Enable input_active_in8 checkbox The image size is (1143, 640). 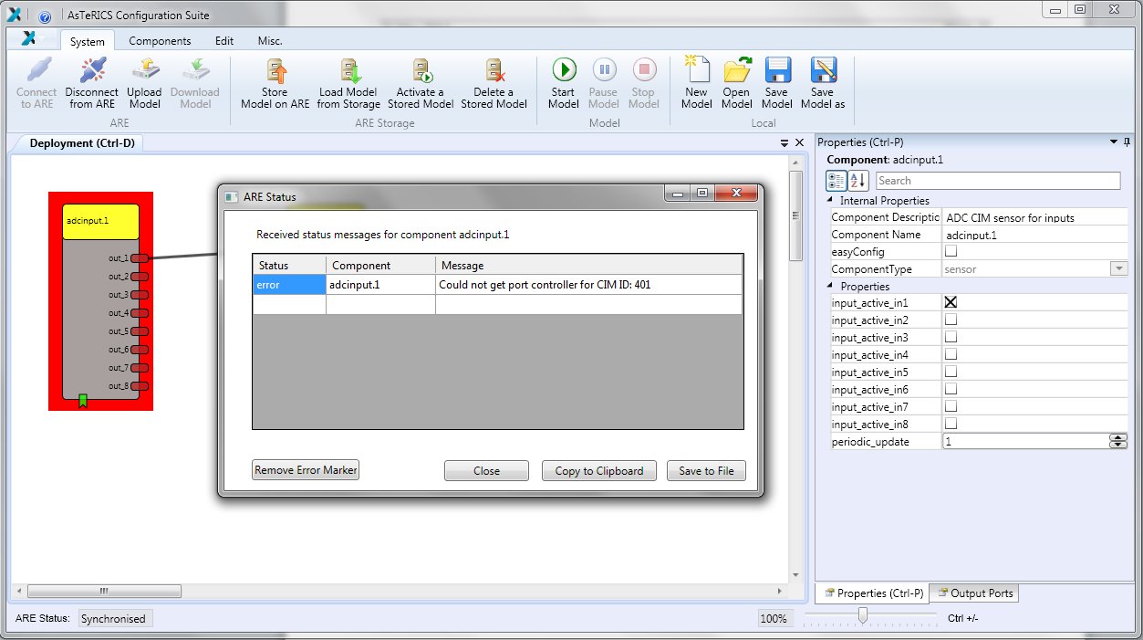coord(951,424)
